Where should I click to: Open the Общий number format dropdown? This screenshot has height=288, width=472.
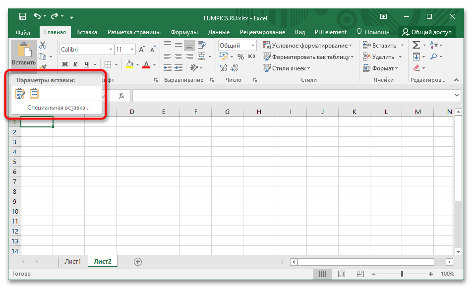[253, 46]
